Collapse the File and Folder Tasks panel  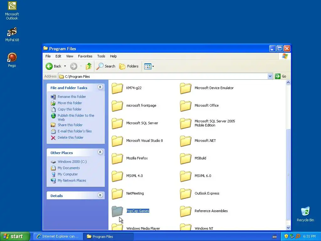click(x=100, y=87)
